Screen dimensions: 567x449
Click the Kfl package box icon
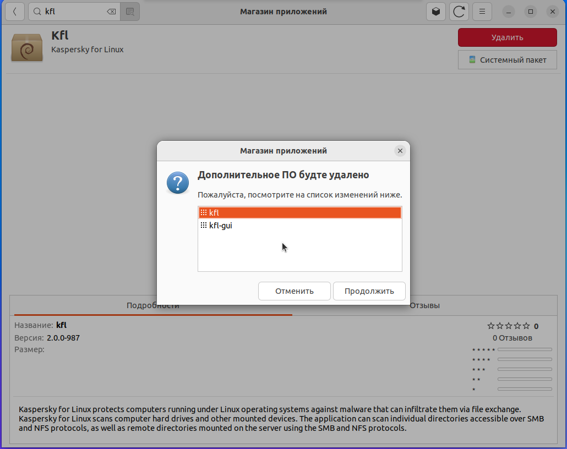tap(27, 47)
